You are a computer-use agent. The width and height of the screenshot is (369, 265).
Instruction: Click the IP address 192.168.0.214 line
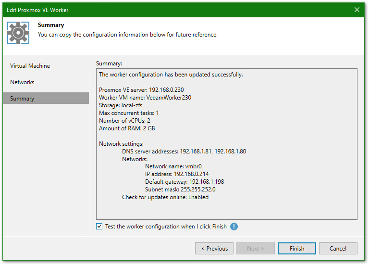point(177,174)
